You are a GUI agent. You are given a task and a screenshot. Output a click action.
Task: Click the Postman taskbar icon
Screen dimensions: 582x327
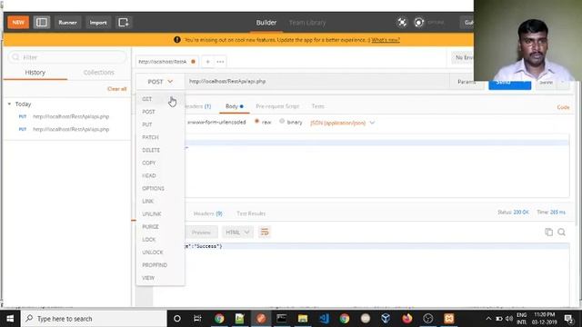click(x=261, y=319)
